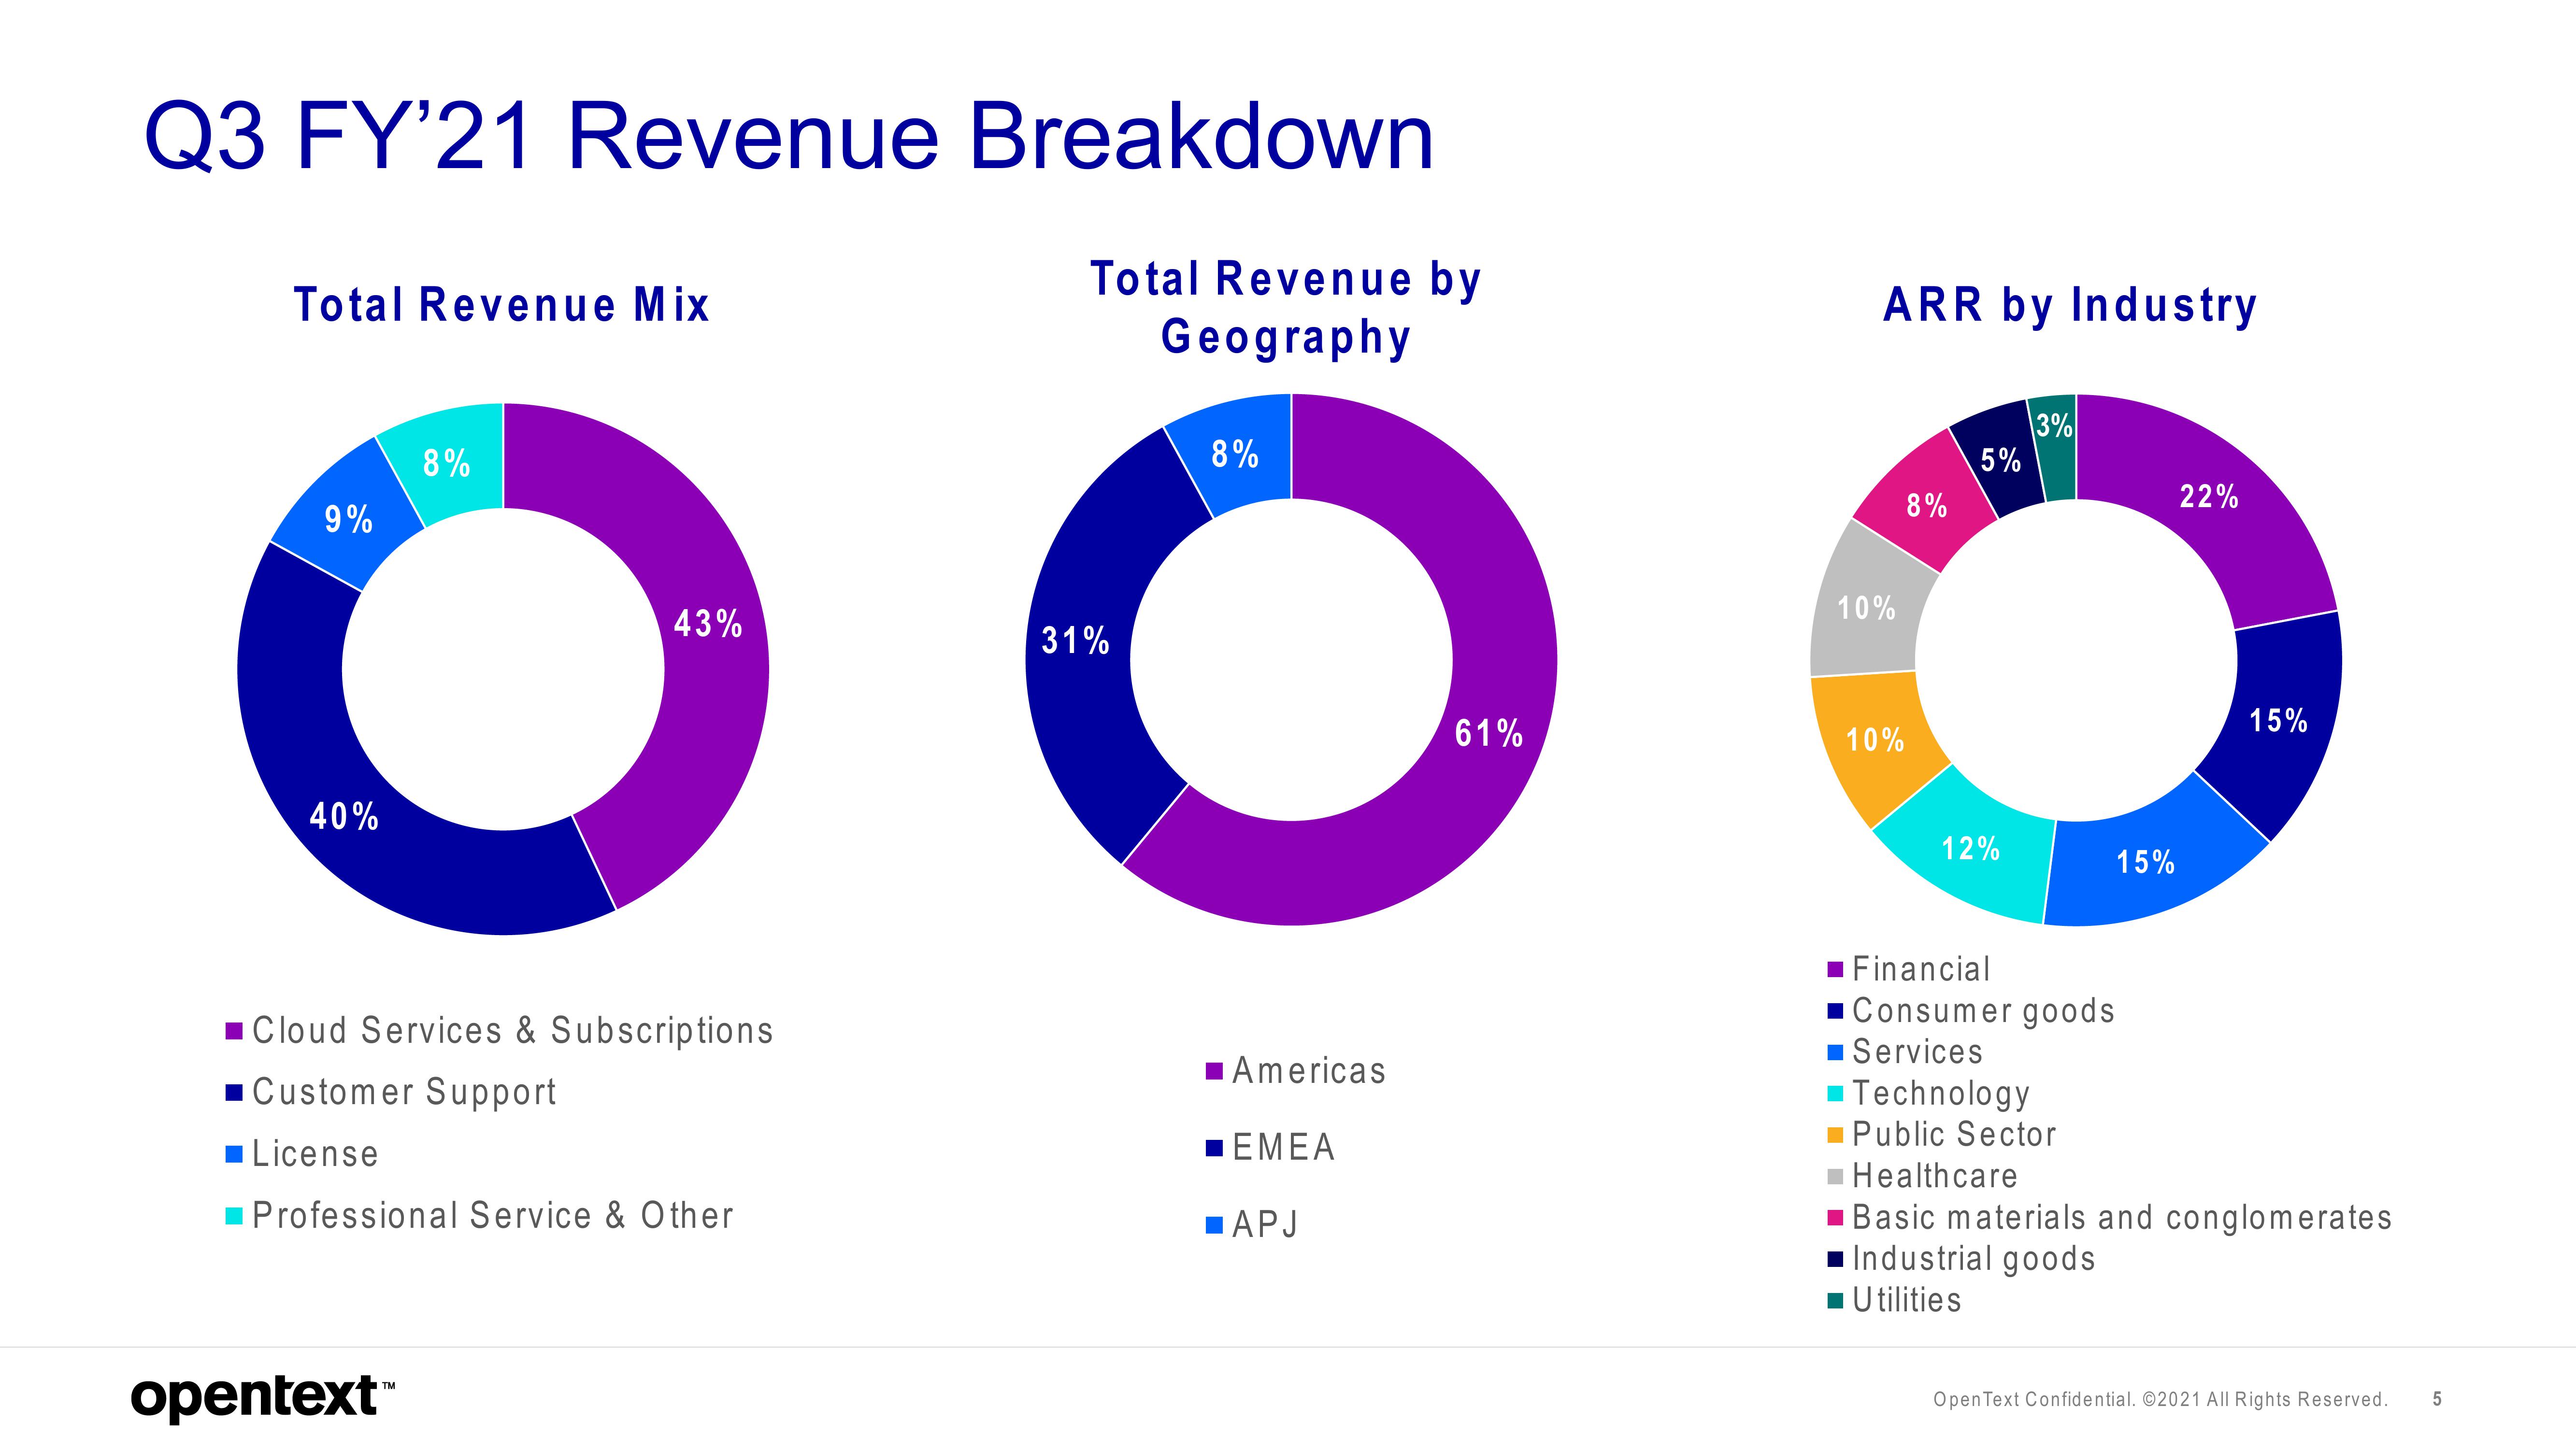
Task: Click the Healthcare legend label
Action: [x=1935, y=1176]
